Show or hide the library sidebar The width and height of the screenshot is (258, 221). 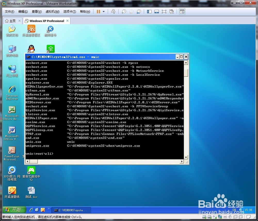(x=149, y=12)
